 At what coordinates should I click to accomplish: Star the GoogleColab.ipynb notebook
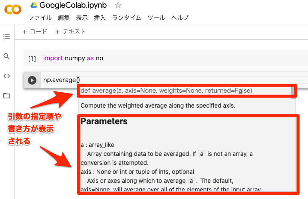click(x=118, y=6)
